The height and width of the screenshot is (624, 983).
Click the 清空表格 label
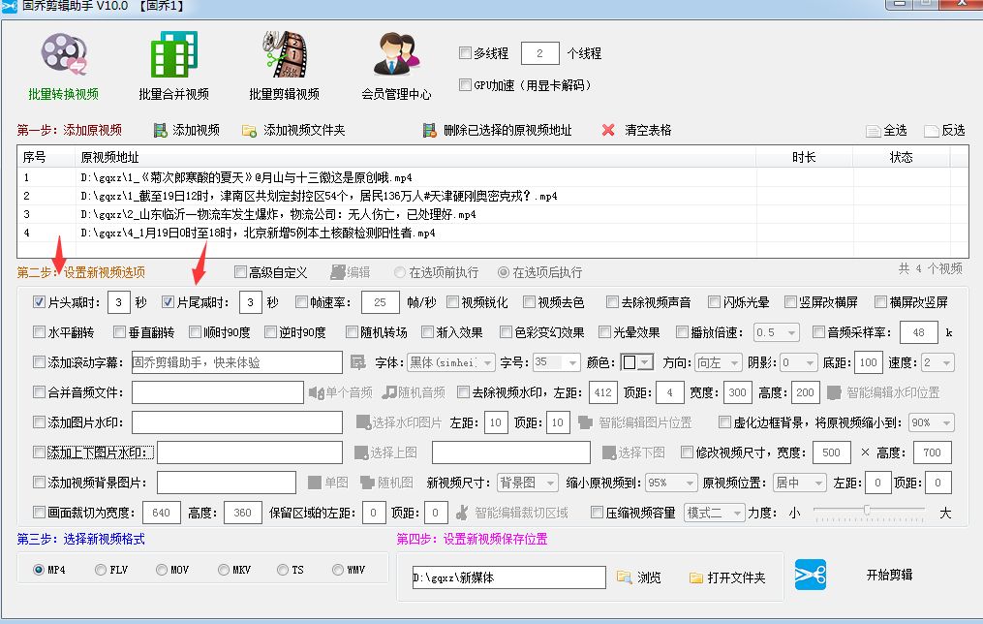tap(648, 131)
